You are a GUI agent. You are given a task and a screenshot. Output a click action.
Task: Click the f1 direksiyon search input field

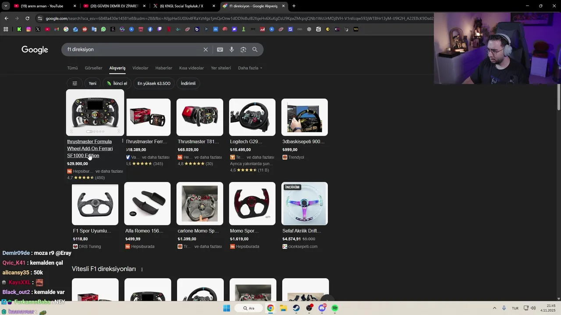(131, 49)
